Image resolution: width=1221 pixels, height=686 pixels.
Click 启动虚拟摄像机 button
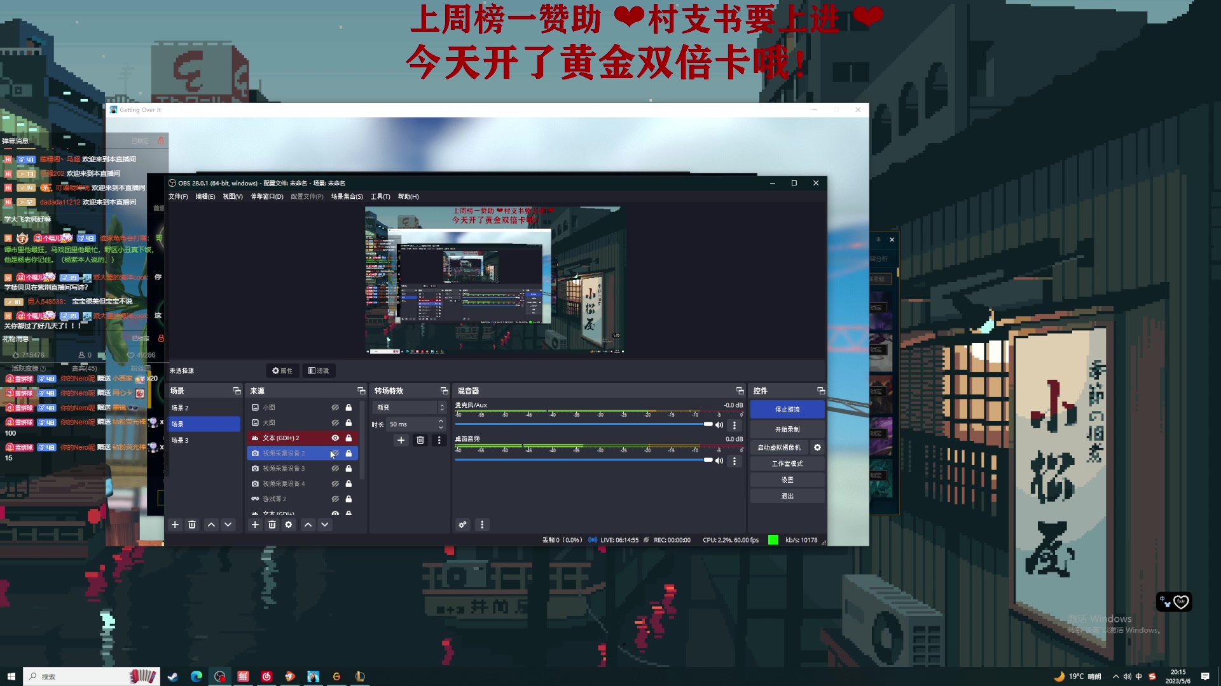click(x=779, y=448)
